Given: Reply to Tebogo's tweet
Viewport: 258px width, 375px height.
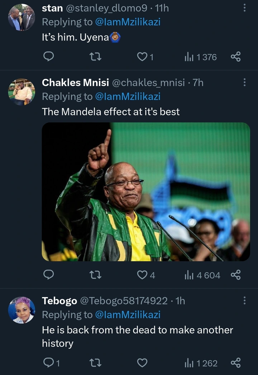Looking at the screenshot, I should coord(48,363).
